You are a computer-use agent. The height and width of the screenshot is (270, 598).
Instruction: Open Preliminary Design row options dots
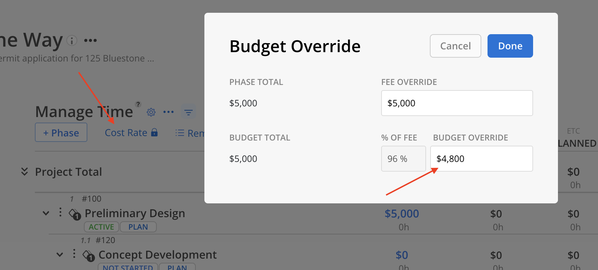[x=60, y=212]
